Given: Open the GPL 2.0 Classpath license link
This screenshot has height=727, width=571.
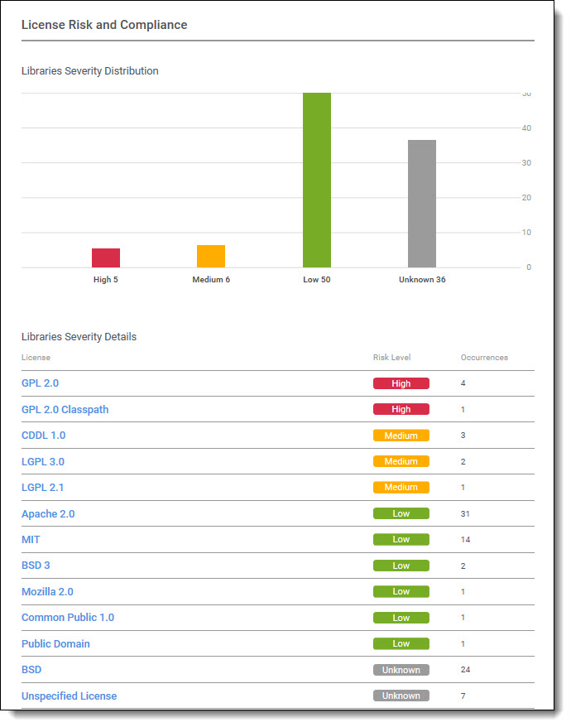Looking at the screenshot, I should point(65,409).
